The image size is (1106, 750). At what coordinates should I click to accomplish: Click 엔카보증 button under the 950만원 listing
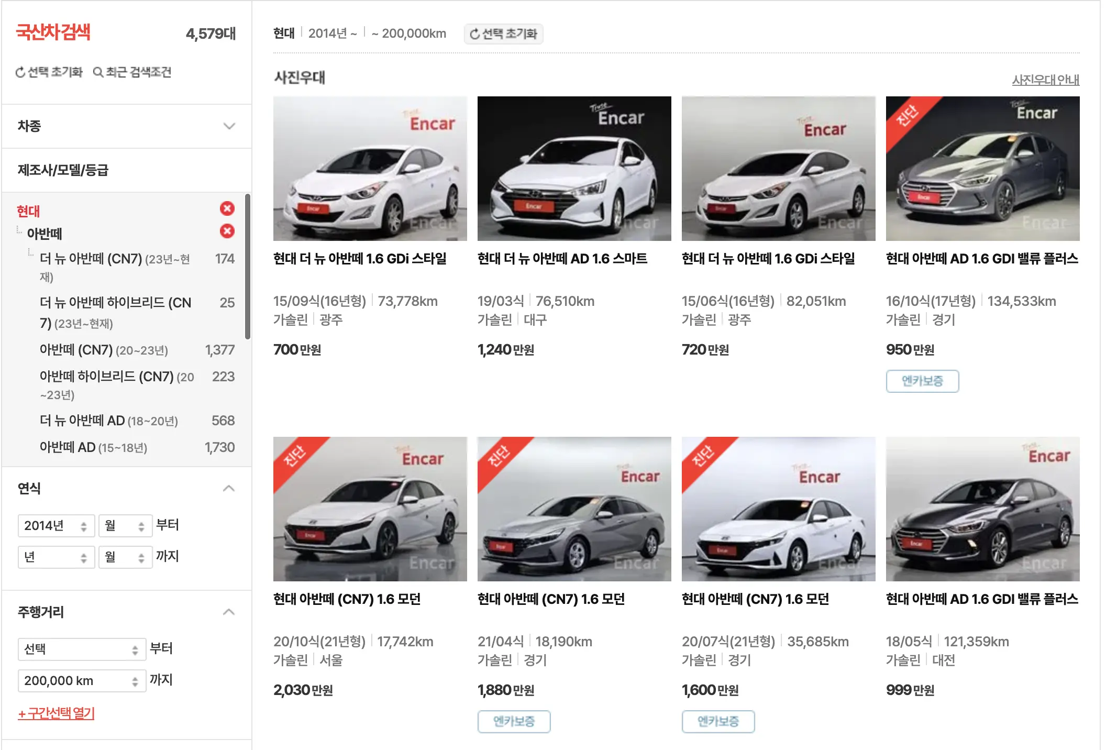tap(922, 381)
